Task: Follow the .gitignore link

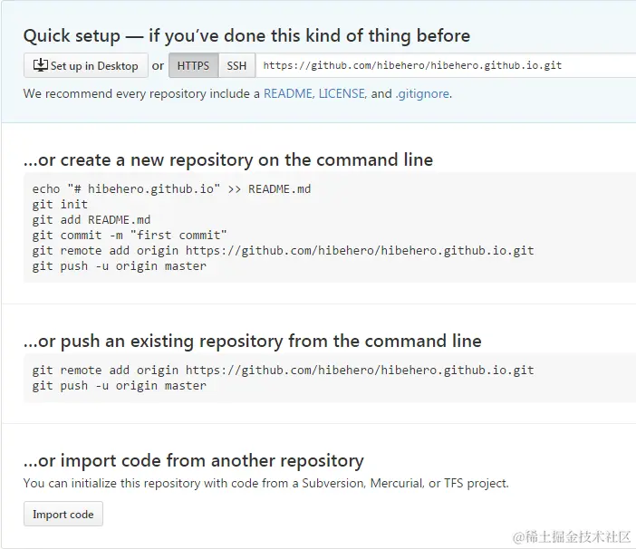Action: [422, 93]
